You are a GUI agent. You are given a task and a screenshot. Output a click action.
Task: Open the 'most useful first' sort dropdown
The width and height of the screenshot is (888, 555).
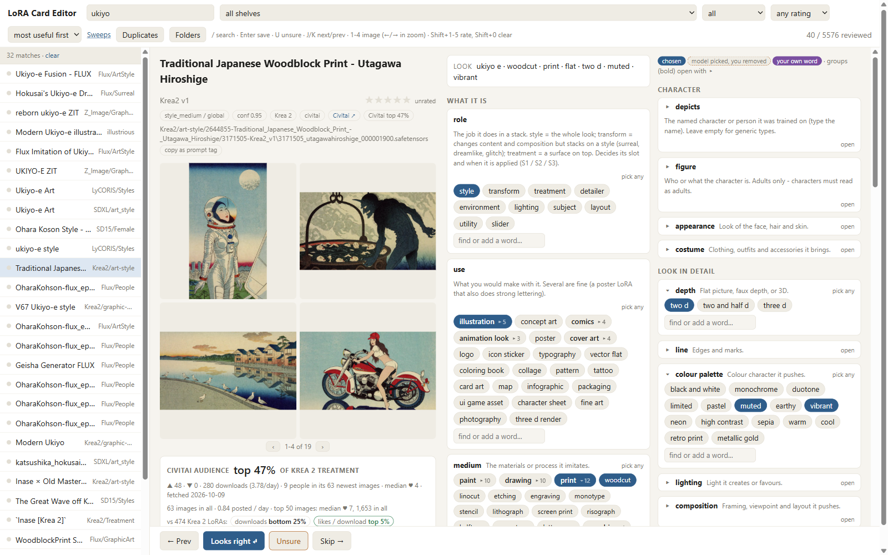tap(44, 34)
